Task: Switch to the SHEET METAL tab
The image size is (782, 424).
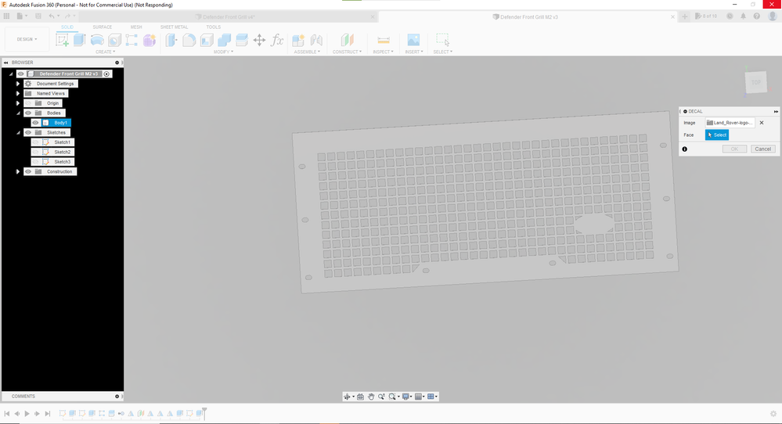Action: (174, 27)
